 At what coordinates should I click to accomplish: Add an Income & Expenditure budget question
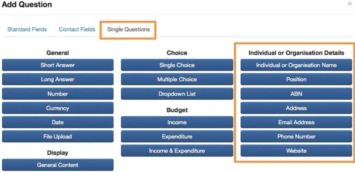(177, 151)
